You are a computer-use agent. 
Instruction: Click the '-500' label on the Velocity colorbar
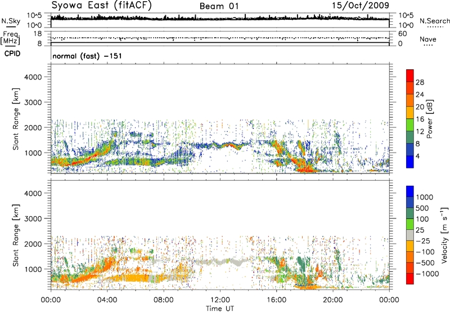(x=425, y=263)
